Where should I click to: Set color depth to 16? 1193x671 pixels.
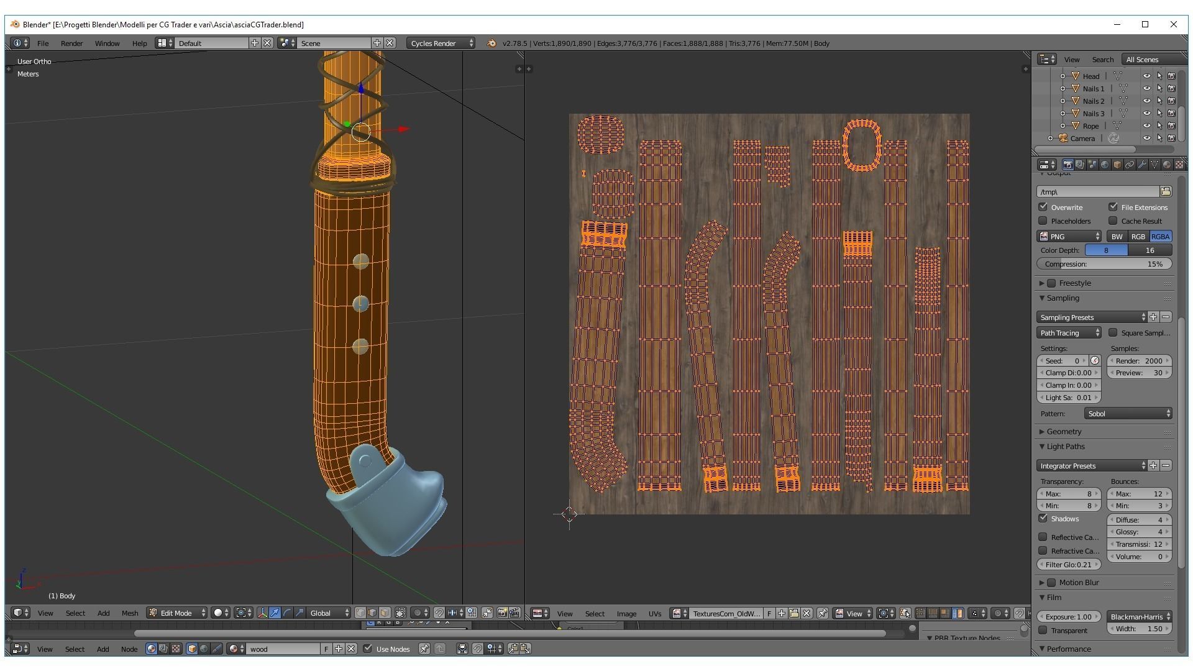1150,250
